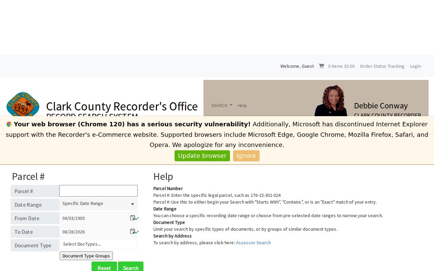Open the Assessor Search link
Image resolution: width=434 pixels, height=271 pixels.
click(x=253, y=243)
